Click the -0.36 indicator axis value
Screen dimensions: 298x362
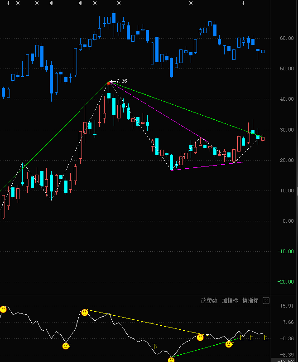click(287, 338)
